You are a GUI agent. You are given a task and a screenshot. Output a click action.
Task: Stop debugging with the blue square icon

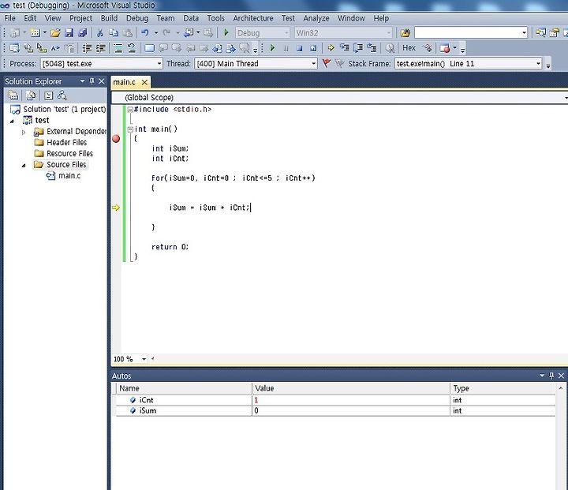299,48
